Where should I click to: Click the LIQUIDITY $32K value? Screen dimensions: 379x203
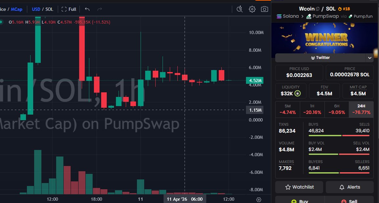(287, 94)
